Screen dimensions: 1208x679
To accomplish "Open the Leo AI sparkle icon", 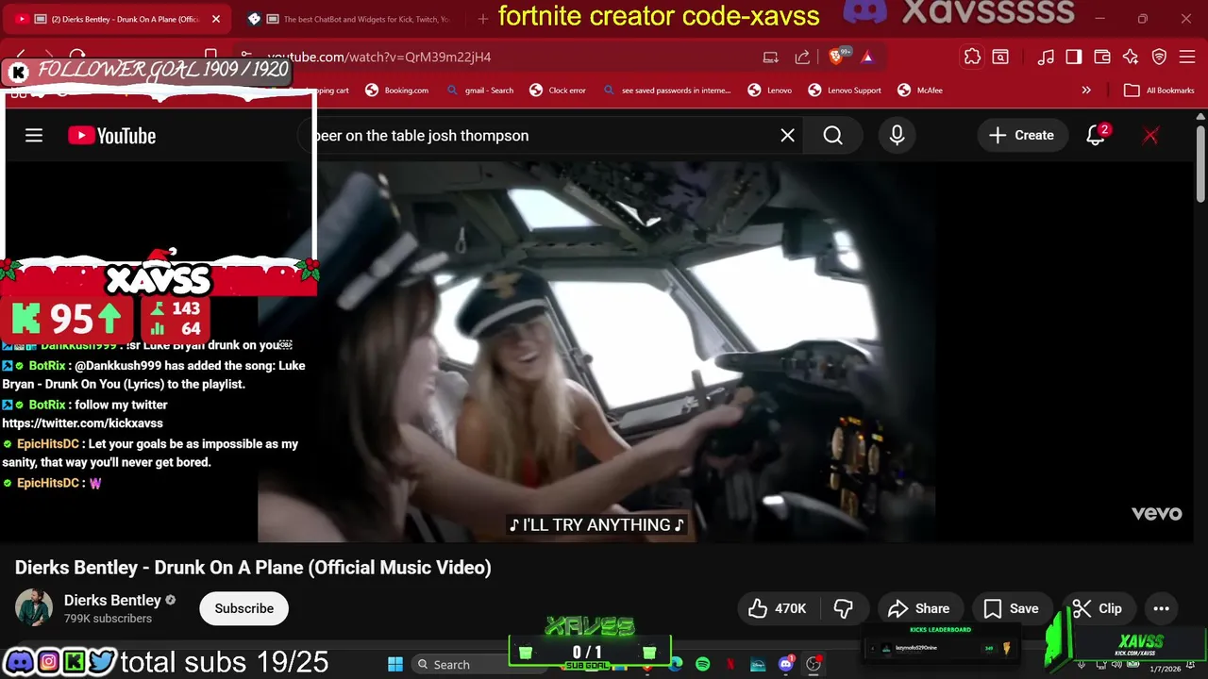I will click(1131, 58).
